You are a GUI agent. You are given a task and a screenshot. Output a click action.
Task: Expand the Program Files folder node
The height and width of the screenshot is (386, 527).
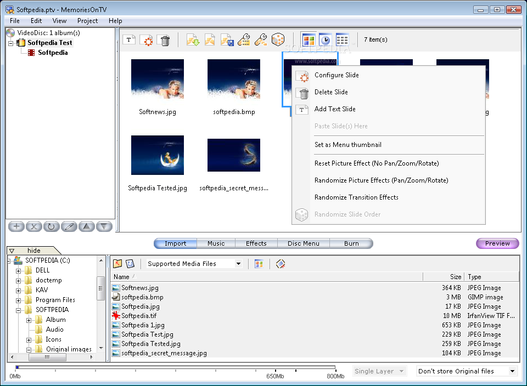(x=19, y=300)
